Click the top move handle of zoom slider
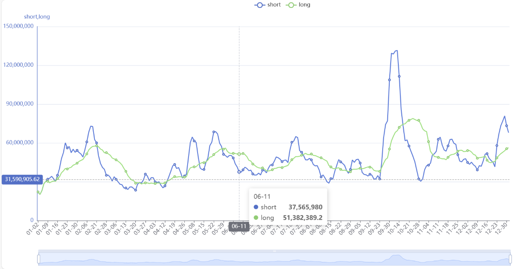This screenshot has height=269, width=526. coord(274,251)
